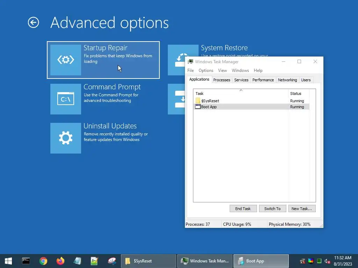
Task: Click the partially hidden download-arrow tile icon
Action: [177, 99]
